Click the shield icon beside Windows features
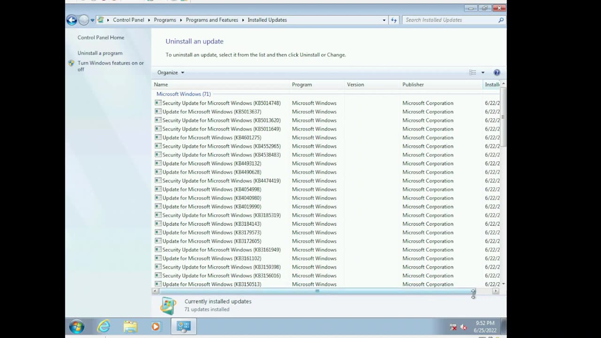Viewport: 601px width, 338px height. pos(71,63)
